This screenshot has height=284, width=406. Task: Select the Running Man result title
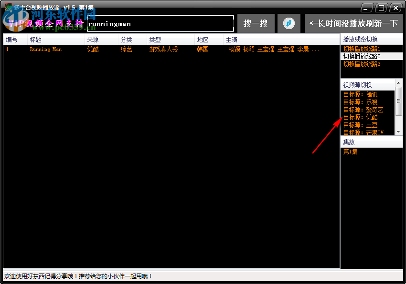click(x=45, y=49)
